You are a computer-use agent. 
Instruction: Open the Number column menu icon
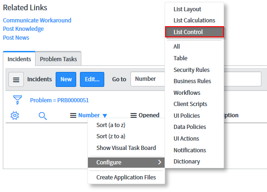pos(73,115)
